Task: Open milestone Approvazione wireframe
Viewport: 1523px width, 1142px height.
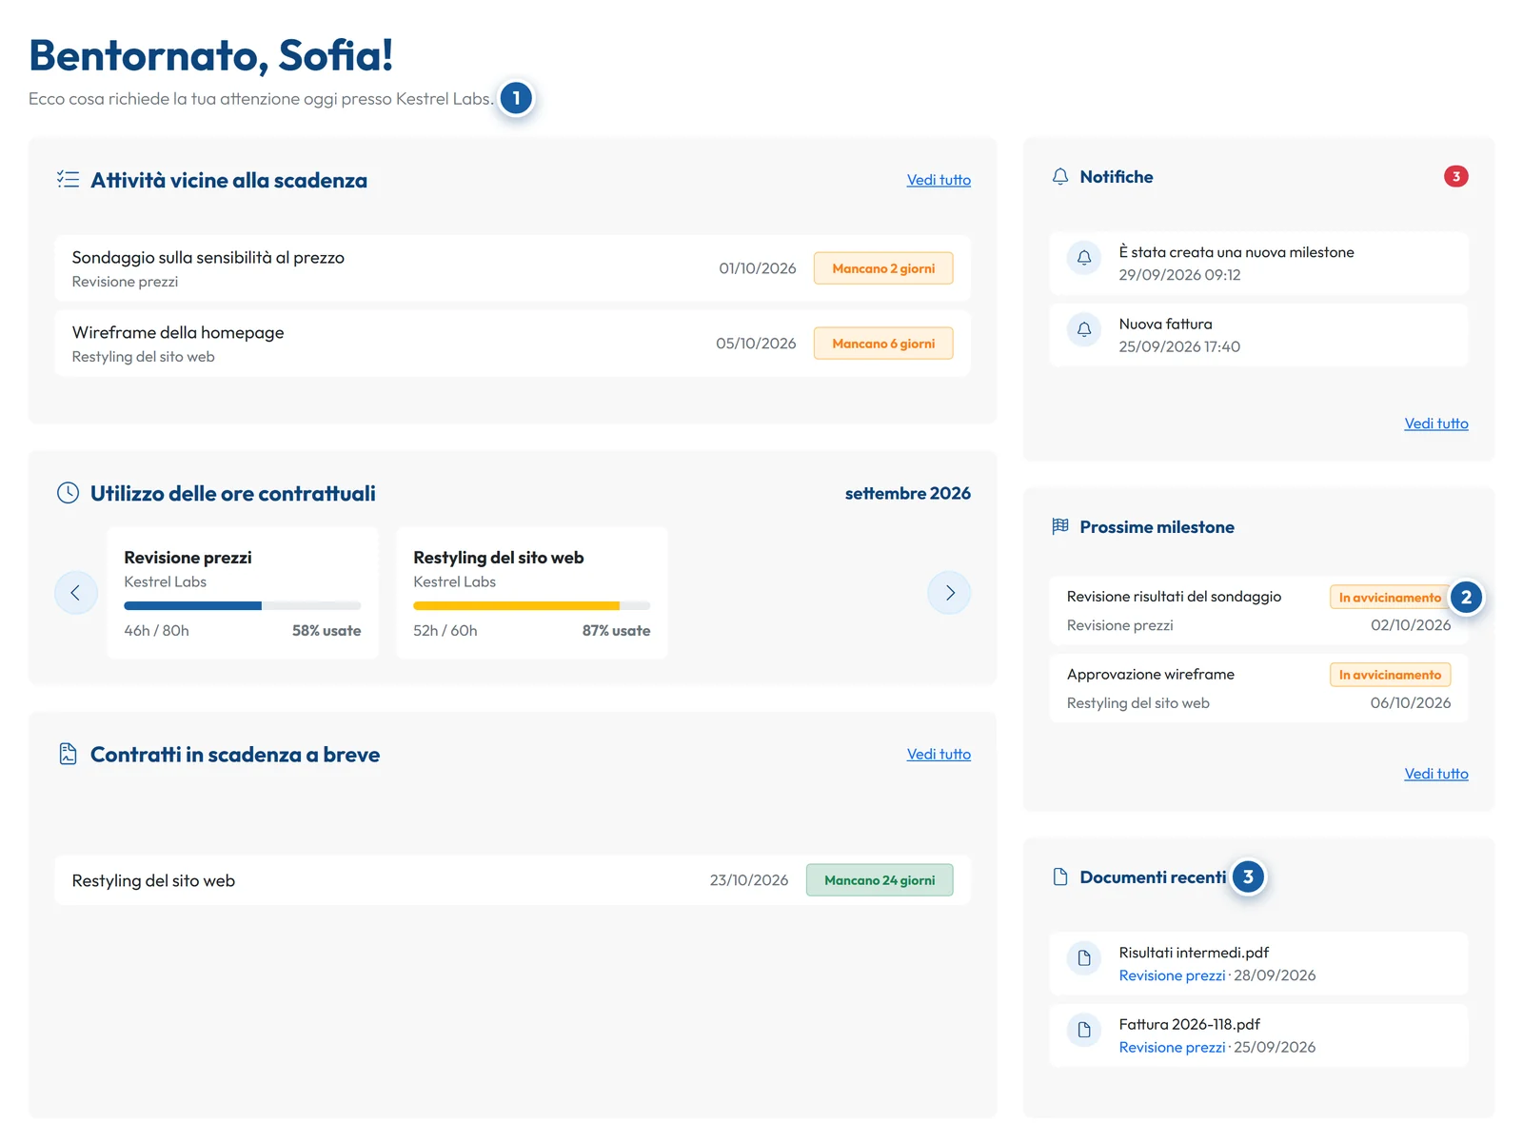Action: [x=1258, y=688]
